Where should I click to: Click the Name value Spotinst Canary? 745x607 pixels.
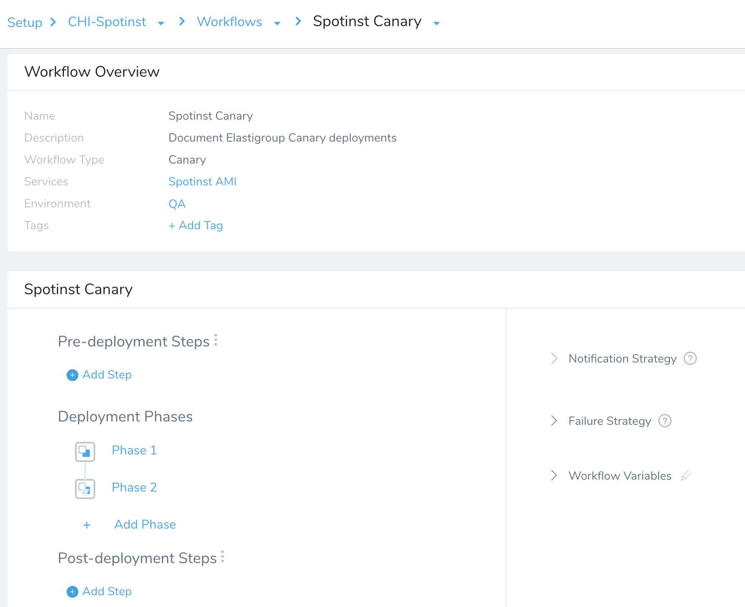tap(211, 116)
